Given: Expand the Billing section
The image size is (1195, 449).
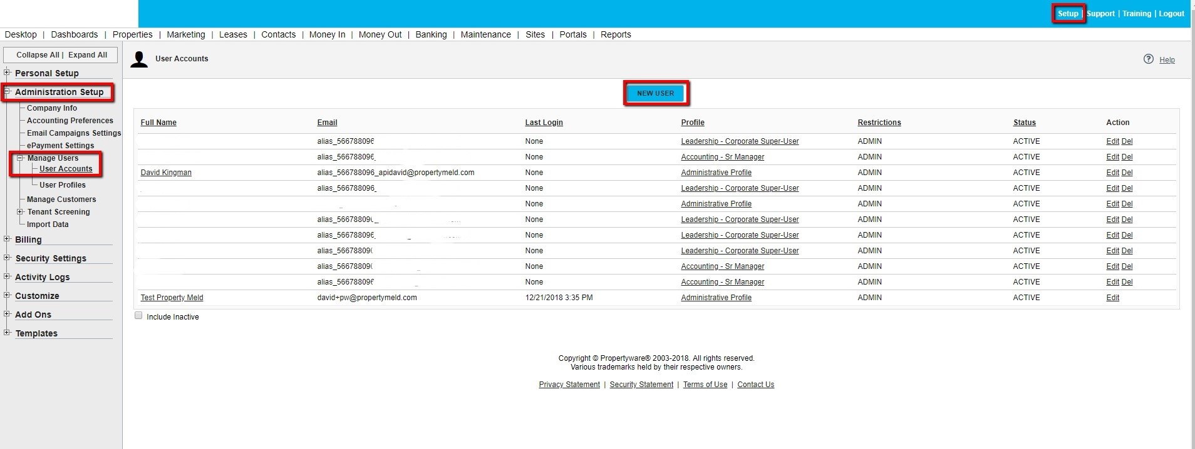Looking at the screenshot, I should 7,239.
